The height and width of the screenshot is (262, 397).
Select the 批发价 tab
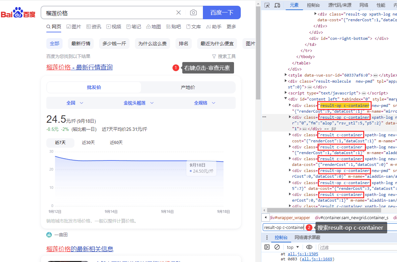tap(94, 87)
